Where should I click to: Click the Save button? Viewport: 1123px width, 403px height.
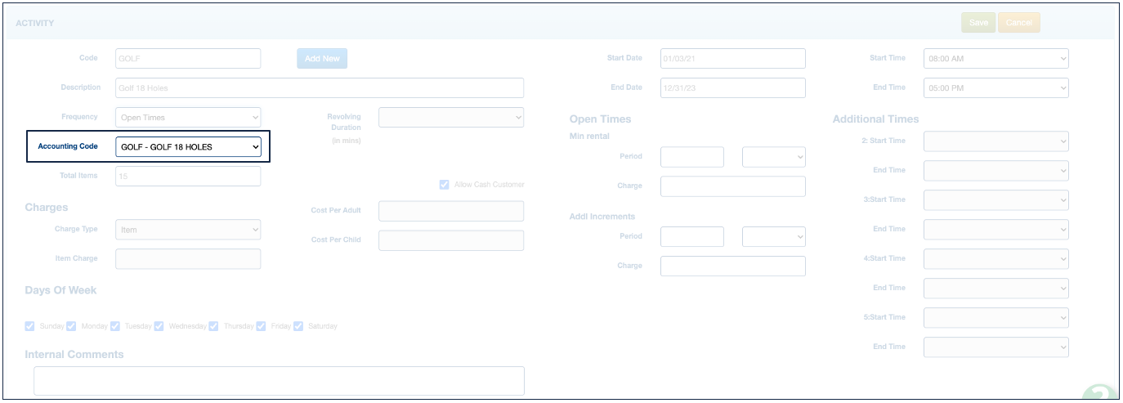978,23
